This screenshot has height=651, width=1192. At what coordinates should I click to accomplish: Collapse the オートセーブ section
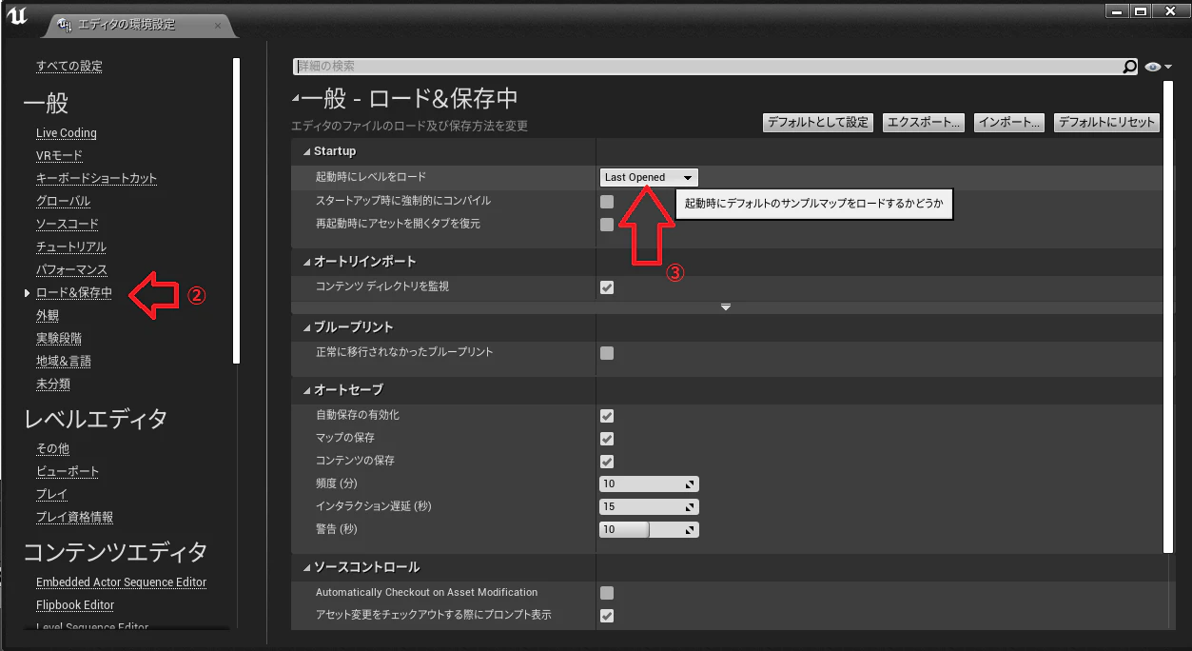[x=306, y=390]
